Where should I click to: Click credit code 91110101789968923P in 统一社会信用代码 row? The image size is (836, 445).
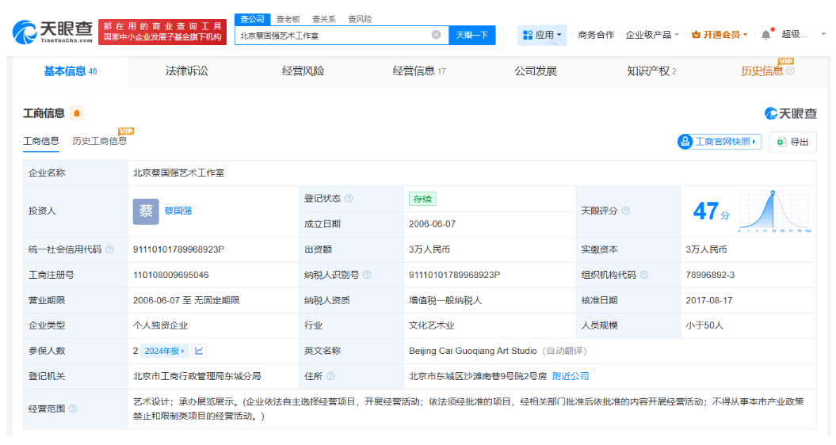pos(178,249)
